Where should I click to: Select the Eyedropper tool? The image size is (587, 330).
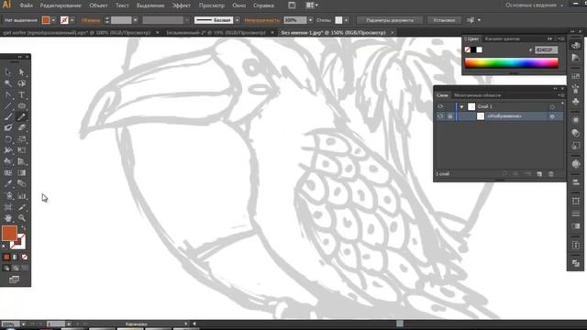coord(8,183)
